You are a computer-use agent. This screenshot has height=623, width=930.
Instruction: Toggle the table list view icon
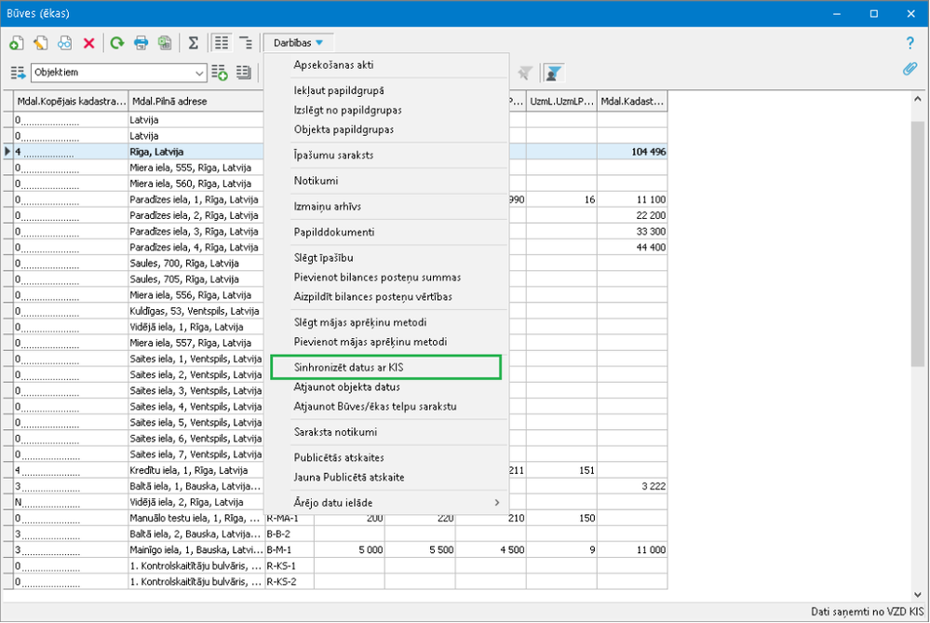click(x=222, y=43)
